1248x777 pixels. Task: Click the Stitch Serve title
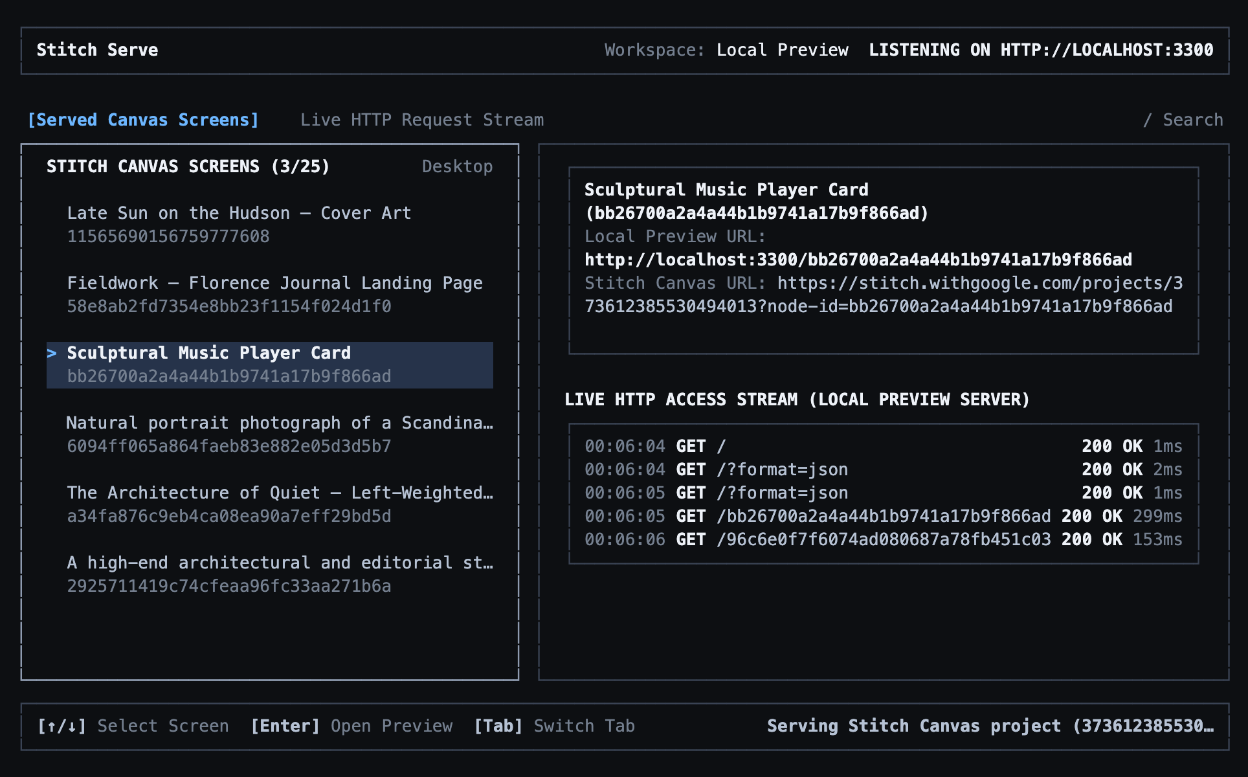coord(97,50)
